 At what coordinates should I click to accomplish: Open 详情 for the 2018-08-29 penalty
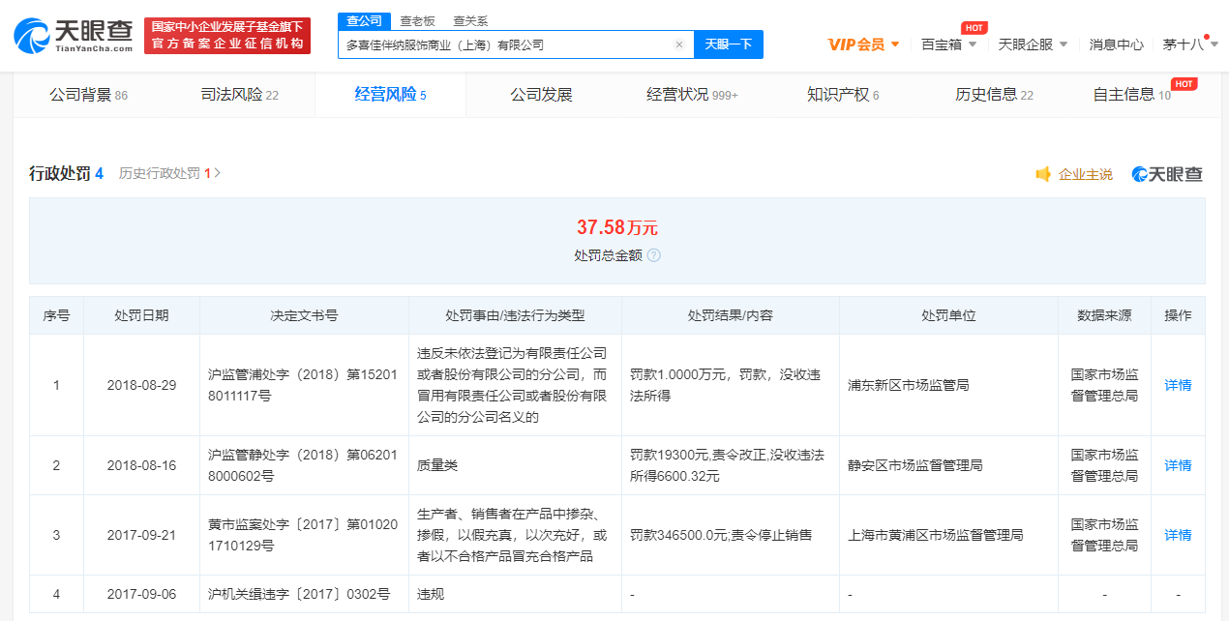[x=1178, y=385]
